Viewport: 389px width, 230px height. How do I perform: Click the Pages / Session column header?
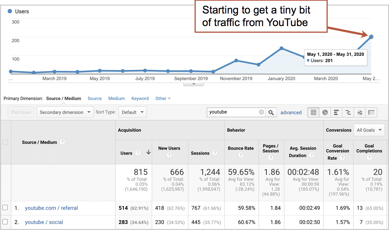pyautogui.click(x=271, y=148)
